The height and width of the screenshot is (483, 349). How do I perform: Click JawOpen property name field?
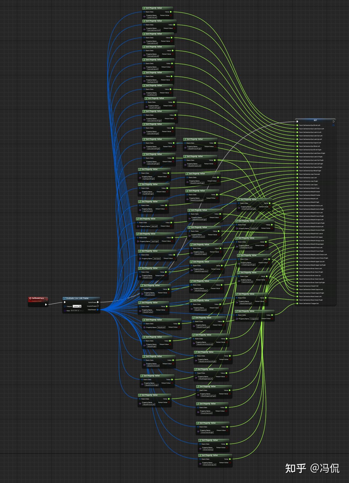point(157,259)
